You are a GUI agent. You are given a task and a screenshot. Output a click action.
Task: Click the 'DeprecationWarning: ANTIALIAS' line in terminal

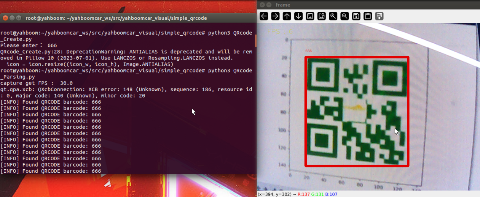(126, 52)
